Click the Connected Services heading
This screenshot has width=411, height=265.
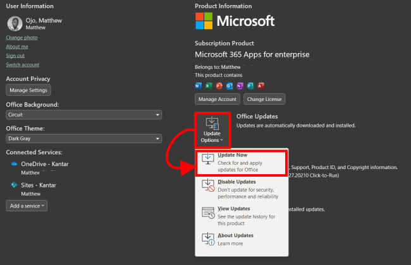click(x=34, y=152)
